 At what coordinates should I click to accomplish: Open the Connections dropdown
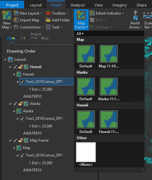[28, 27]
